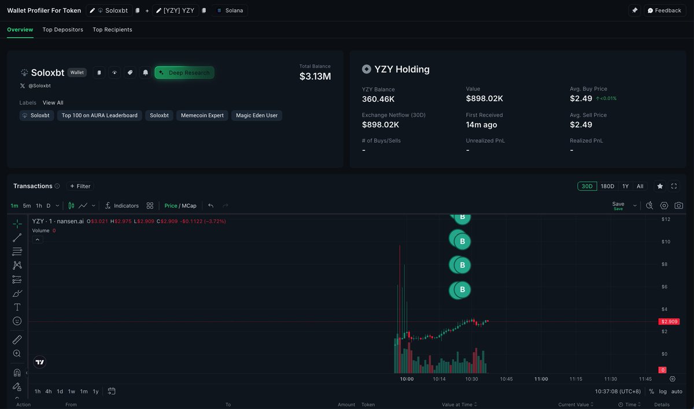This screenshot has height=409, width=694.
Task: Open the go-to-date calendar icon
Action: point(112,391)
